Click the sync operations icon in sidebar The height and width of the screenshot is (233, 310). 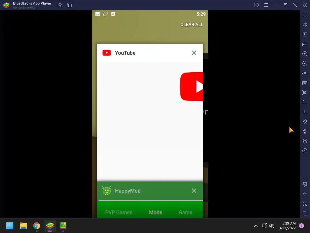click(305, 63)
